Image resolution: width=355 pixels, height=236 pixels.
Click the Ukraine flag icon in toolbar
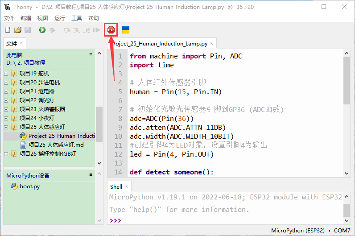point(126,30)
